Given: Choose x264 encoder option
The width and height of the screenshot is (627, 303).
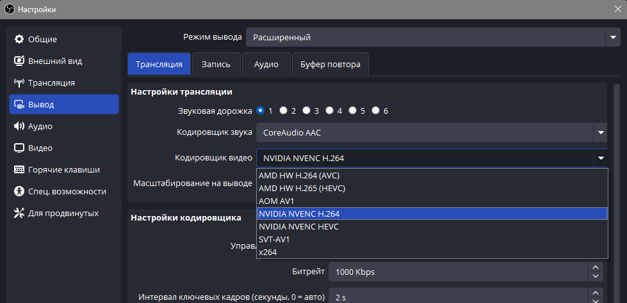Looking at the screenshot, I should [x=432, y=252].
